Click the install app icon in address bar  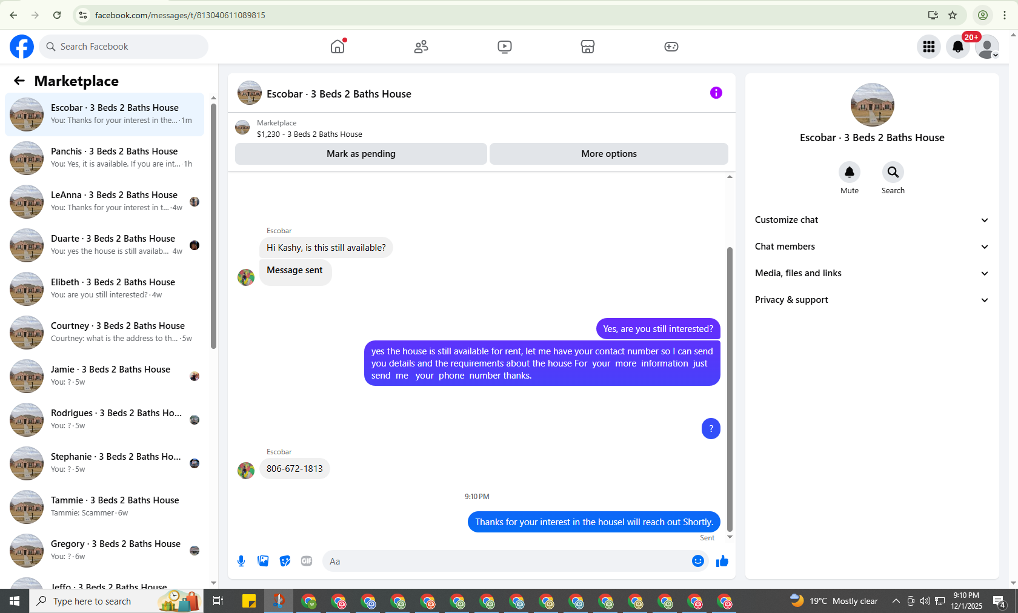pos(933,15)
